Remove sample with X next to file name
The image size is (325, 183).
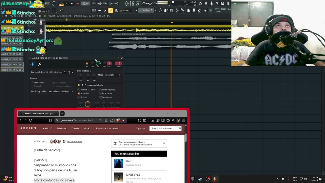72,72
